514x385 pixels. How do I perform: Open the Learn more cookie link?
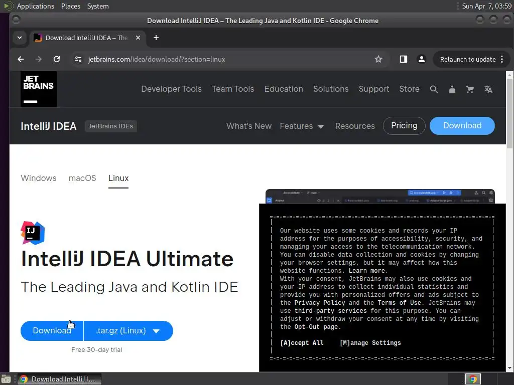[366, 271]
